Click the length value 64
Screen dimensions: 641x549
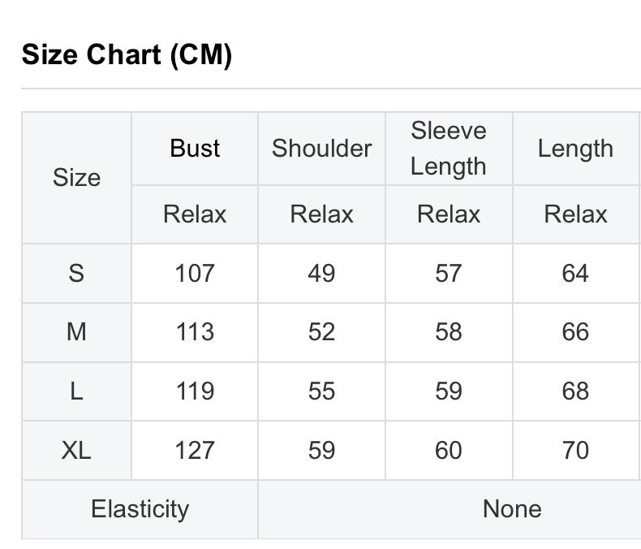click(575, 273)
